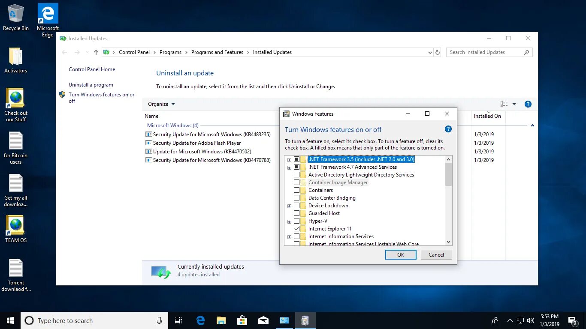Click the Cortana microphone icon
This screenshot has width=586, height=329.
(x=159, y=320)
